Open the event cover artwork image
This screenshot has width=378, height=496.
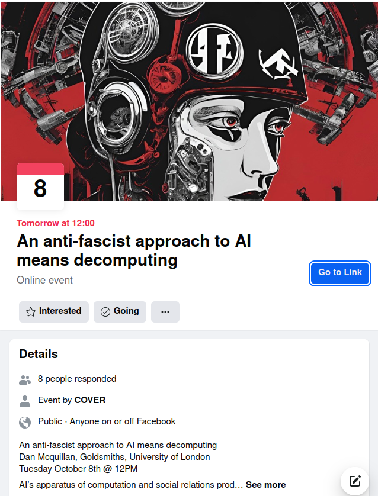[x=189, y=101]
